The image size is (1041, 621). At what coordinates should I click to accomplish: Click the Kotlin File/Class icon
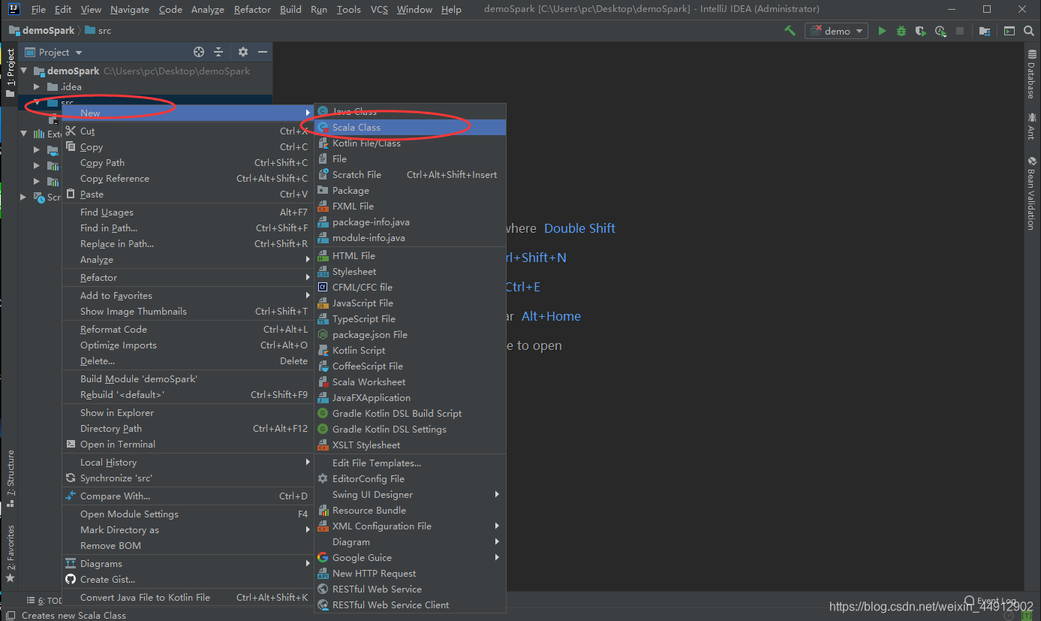tap(323, 143)
